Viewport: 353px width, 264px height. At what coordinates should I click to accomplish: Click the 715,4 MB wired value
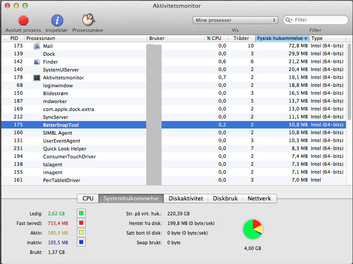pyautogui.click(x=58, y=223)
